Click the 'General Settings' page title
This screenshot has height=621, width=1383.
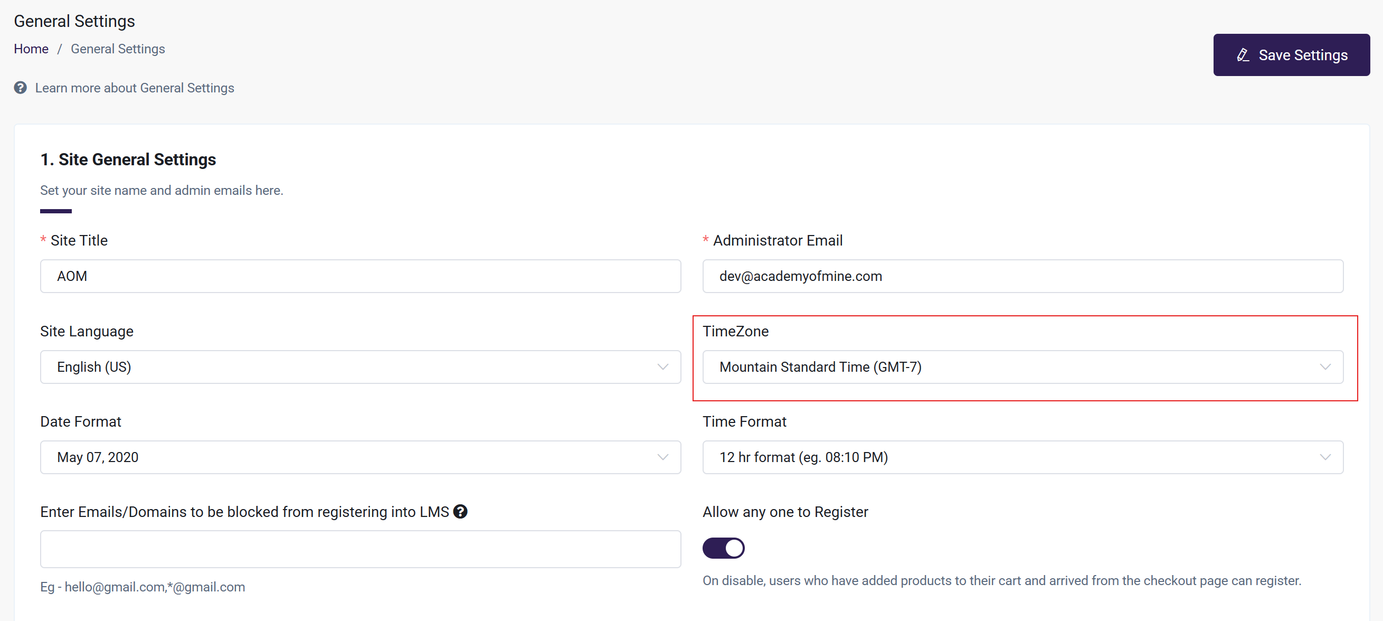click(x=74, y=21)
